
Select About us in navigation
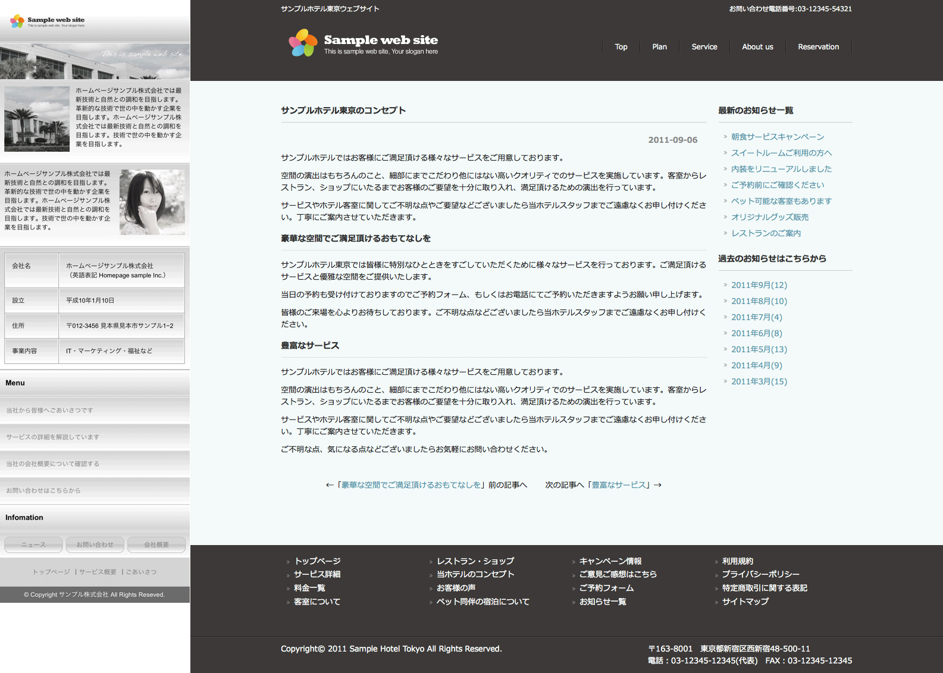click(757, 47)
